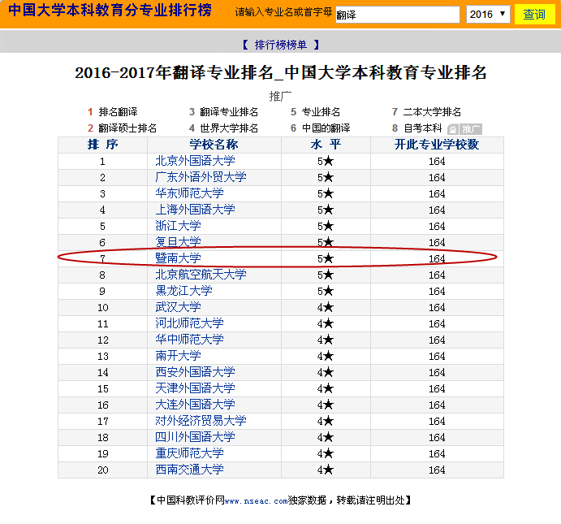Open the 翻译专业排名 promoted link

[x=229, y=112]
